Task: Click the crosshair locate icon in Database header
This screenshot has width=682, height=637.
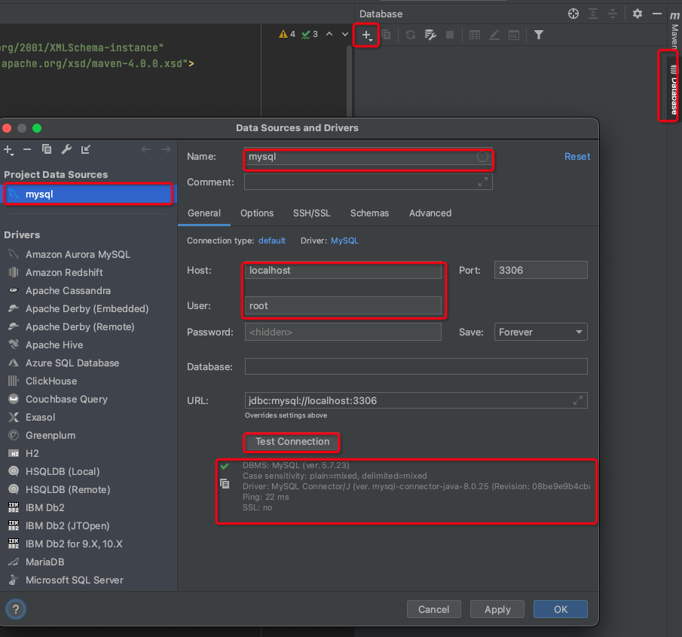Action: pos(573,14)
